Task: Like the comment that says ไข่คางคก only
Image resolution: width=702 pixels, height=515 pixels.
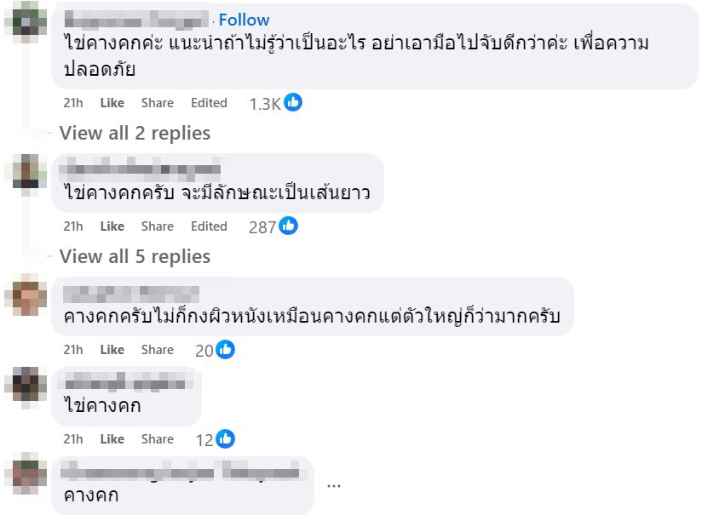Action: (112, 438)
